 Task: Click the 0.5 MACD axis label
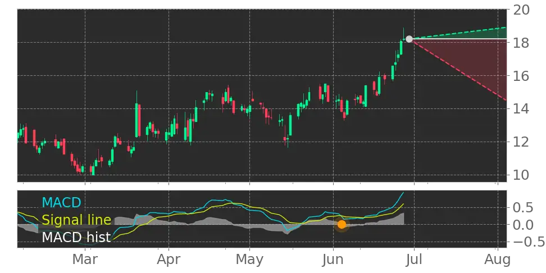[522, 208]
